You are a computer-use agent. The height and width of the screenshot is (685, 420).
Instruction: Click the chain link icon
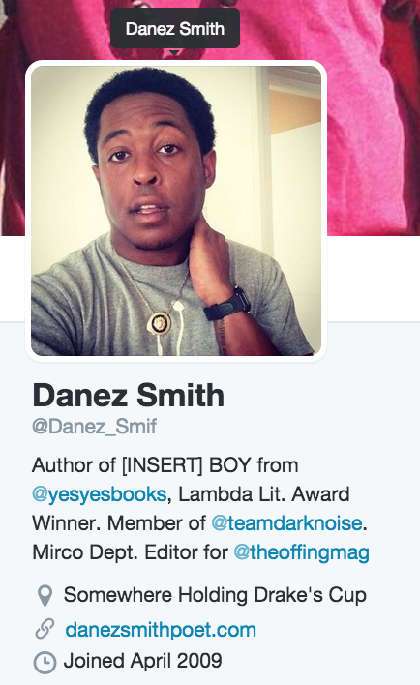(x=45, y=629)
